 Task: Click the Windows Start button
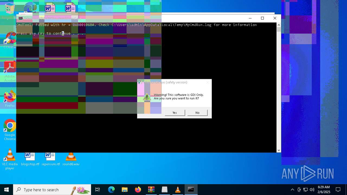[7, 190]
